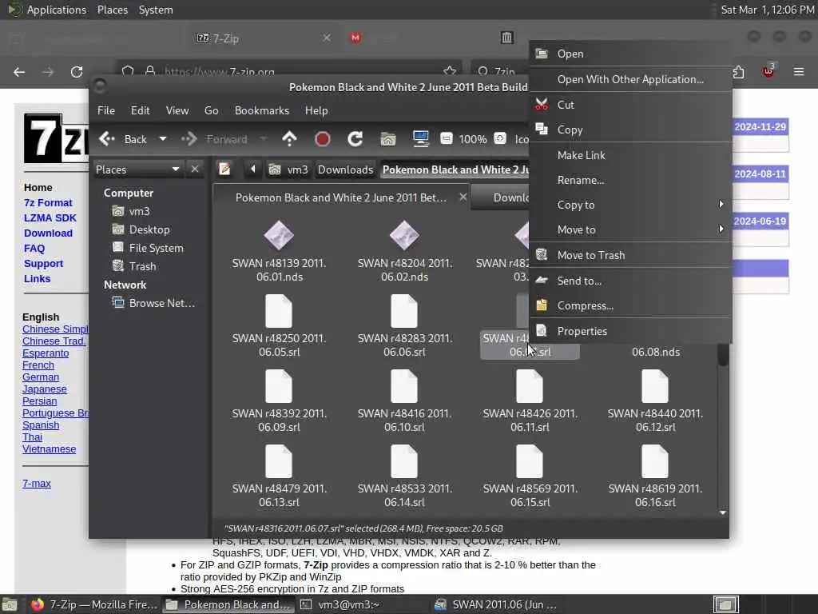818x614 pixels.
Task: Click the Back arrow icon in file manager
Action: [107, 139]
